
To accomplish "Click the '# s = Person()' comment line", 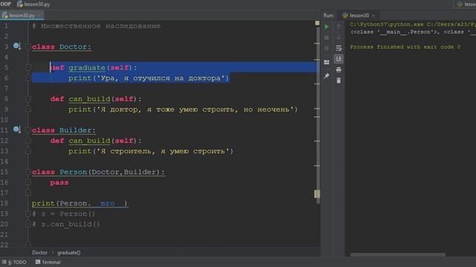I will (63, 214).
